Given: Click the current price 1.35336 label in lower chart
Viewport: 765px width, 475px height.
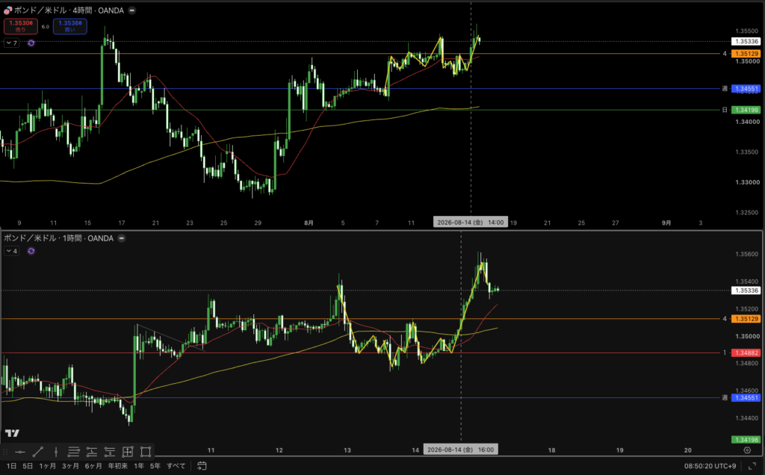Looking at the screenshot, I should [746, 291].
